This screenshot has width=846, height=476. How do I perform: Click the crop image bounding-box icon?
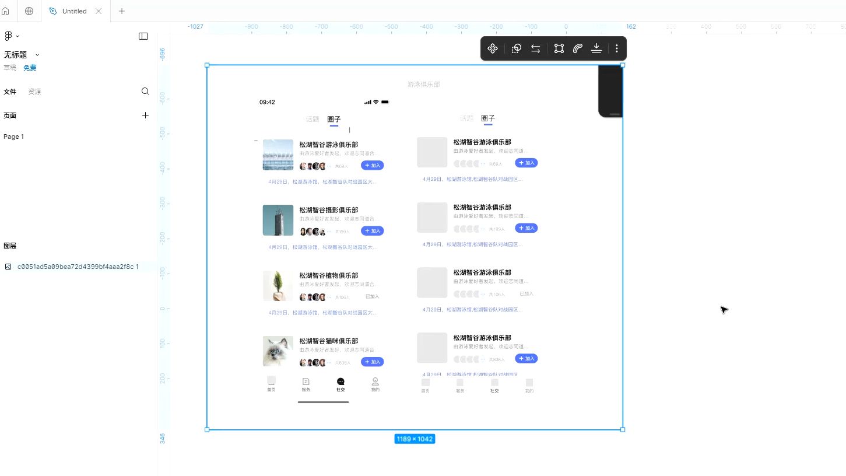559,48
